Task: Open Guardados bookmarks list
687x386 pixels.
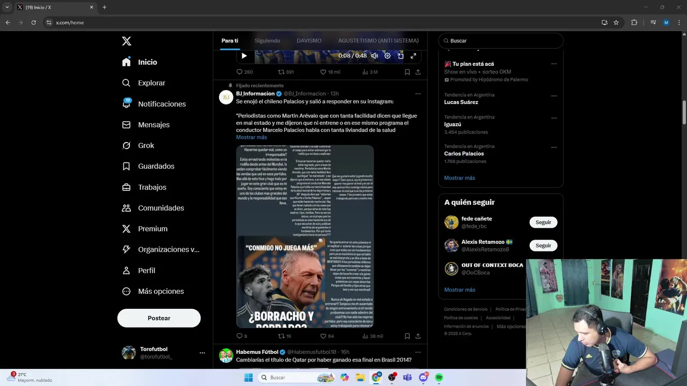Action: point(148,166)
